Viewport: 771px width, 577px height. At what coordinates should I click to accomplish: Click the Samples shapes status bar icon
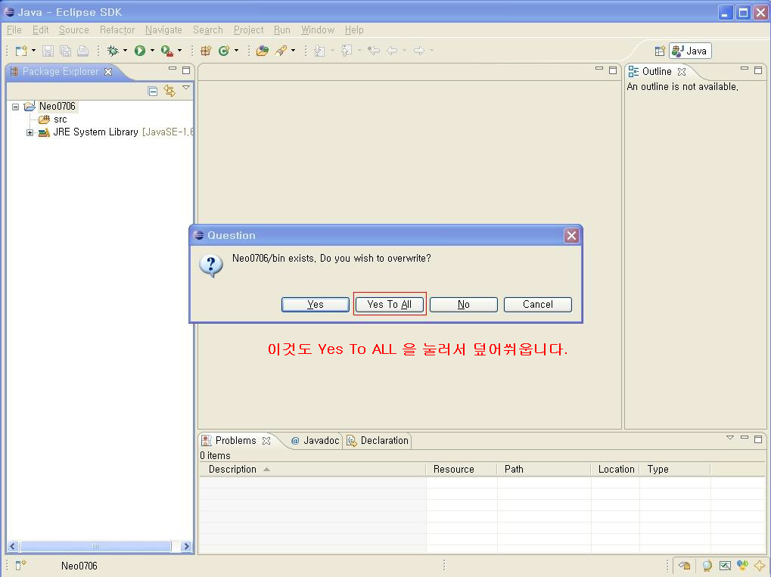click(742, 566)
